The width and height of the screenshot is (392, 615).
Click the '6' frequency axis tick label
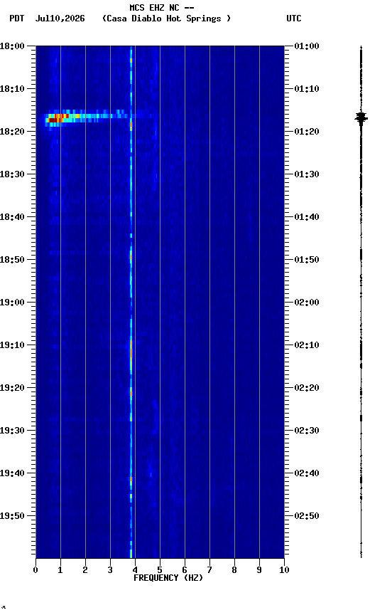click(185, 570)
